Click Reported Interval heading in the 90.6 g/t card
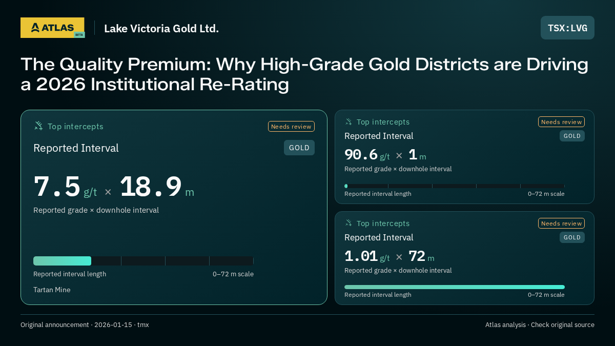 [379, 136]
